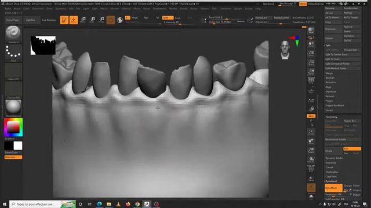Expand the Remesh subpalette
371x208 pixels.
pyautogui.click(x=330, y=96)
